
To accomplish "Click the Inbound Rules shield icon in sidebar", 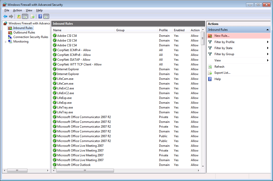I will (x=10, y=28).
